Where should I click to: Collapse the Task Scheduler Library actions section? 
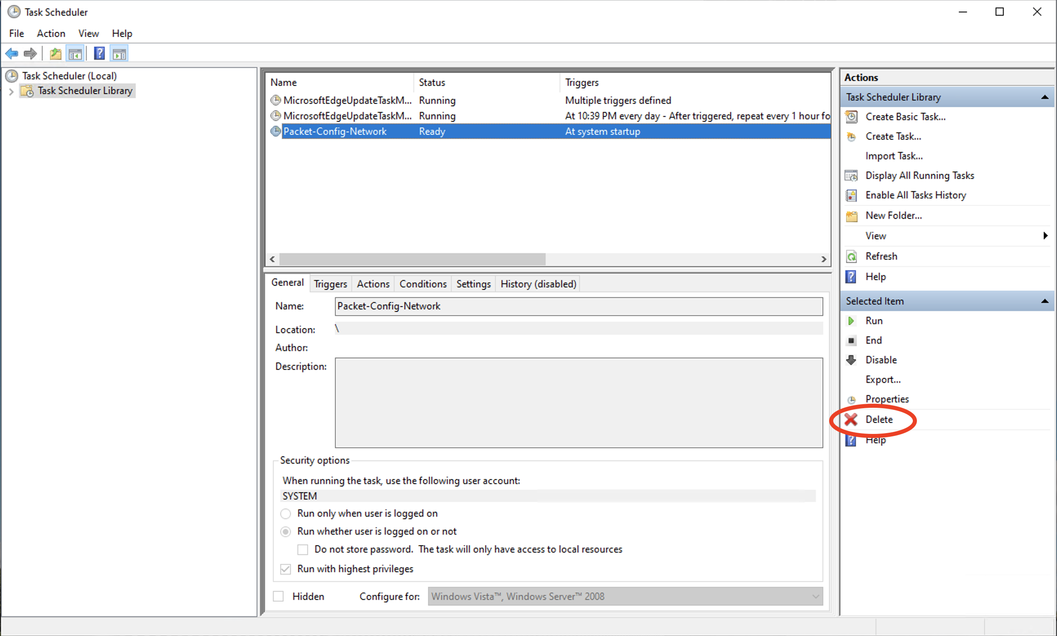coord(1045,97)
